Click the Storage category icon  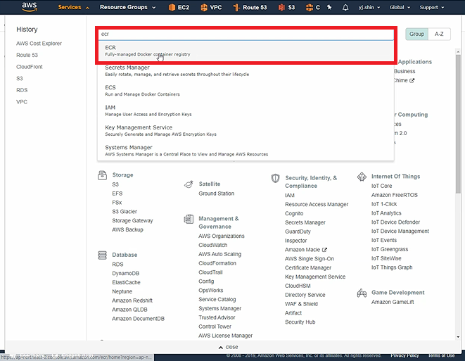coord(102,175)
